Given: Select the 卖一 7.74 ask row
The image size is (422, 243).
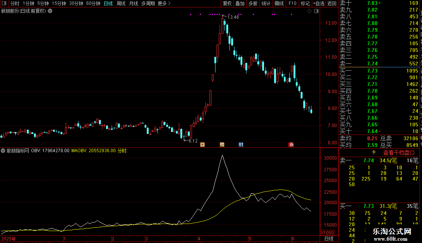Looking at the screenshot, I should [x=379, y=64].
